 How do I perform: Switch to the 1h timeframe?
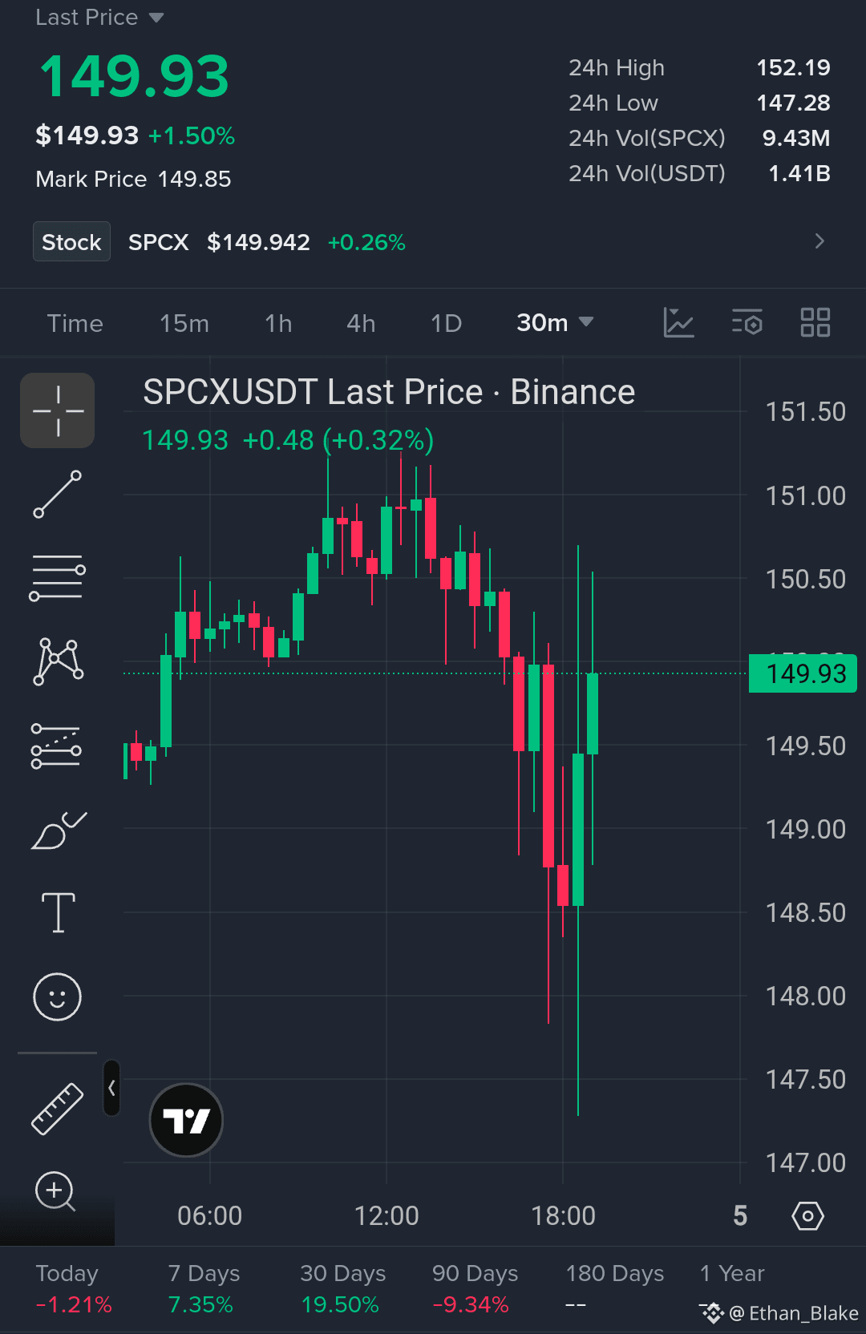tap(278, 323)
